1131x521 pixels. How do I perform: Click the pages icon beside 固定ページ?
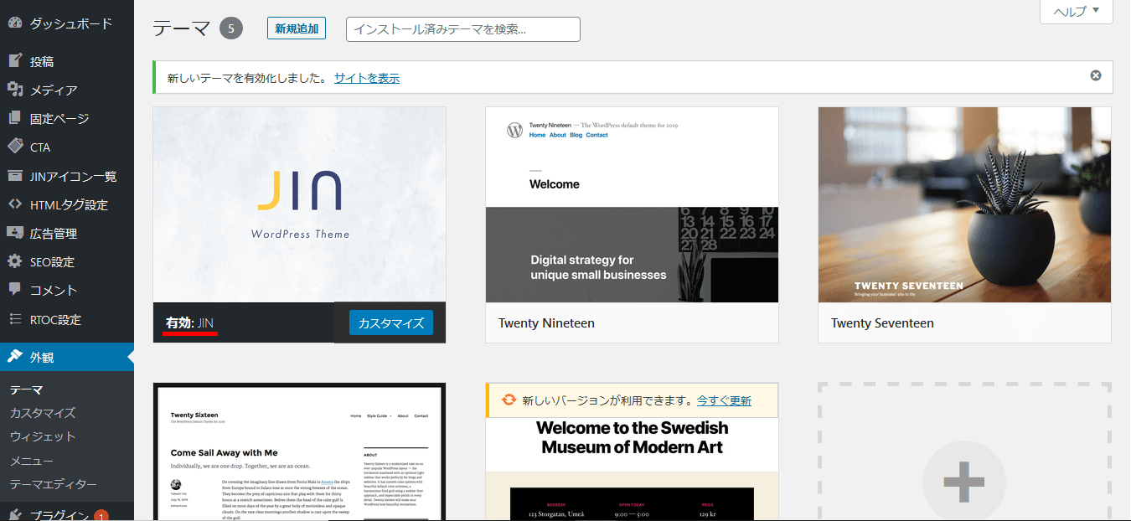[x=15, y=118]
